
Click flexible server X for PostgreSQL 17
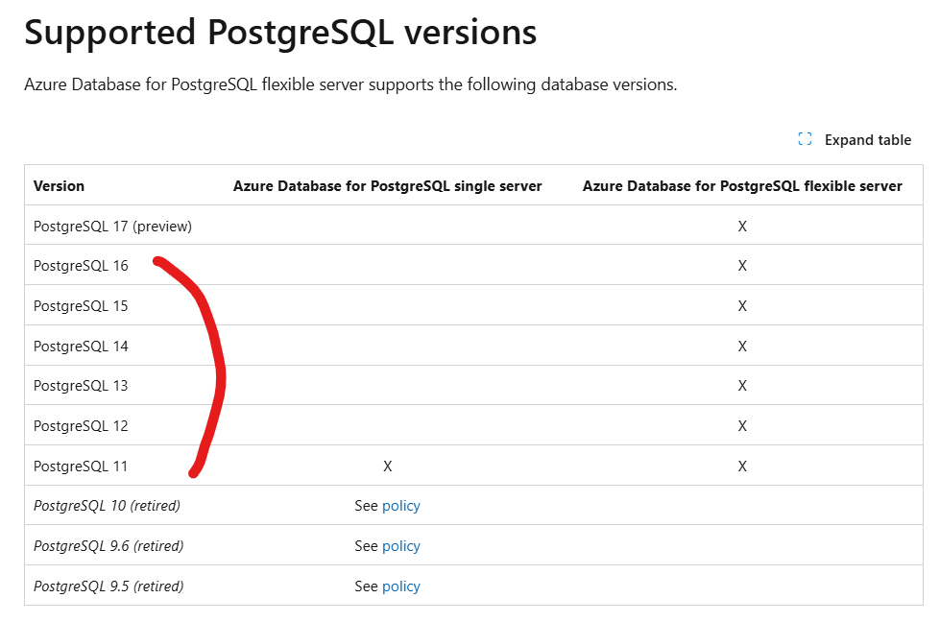(x=742, y=227)
